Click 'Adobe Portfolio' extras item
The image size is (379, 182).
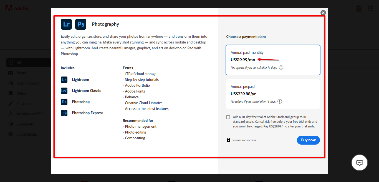[x=137, y=86]
